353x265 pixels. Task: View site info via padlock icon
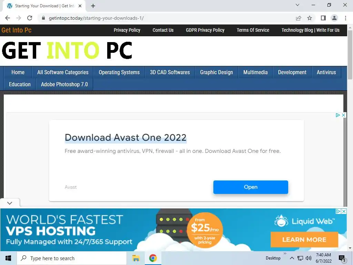(43, 18)
